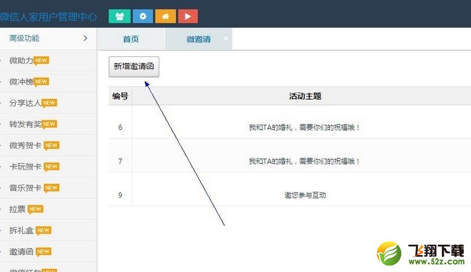Close the 微邀请 tab
Viewport: 471px width, 272px height.
(x=226, y=38)
